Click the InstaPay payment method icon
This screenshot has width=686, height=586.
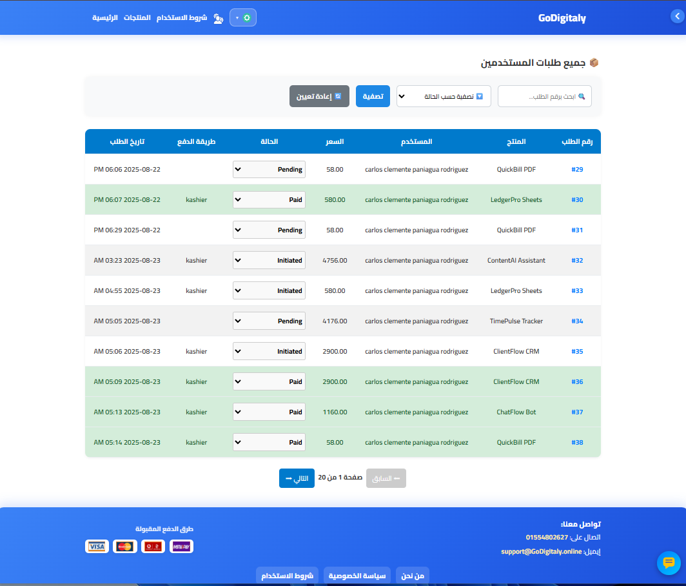(181, 546)
